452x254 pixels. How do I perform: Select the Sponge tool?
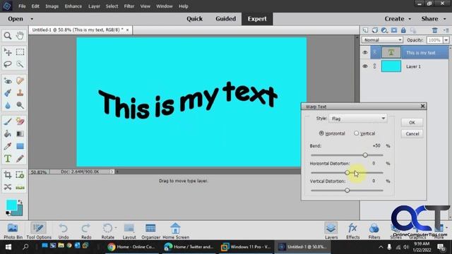(20, 105)
